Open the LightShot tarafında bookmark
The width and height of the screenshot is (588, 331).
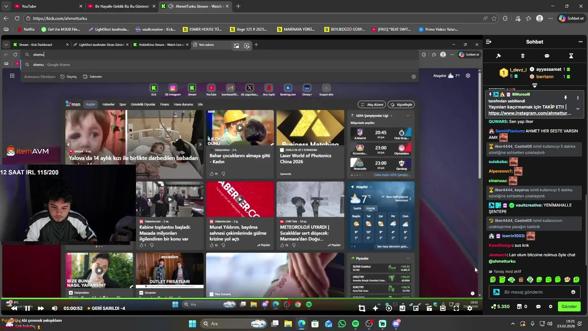pyautogui.click(x=108, y=29)
